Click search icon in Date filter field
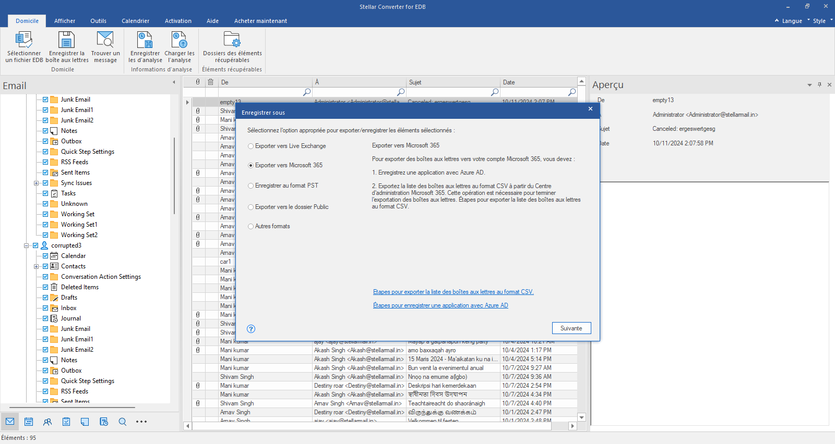 click(x=572, y=92)
